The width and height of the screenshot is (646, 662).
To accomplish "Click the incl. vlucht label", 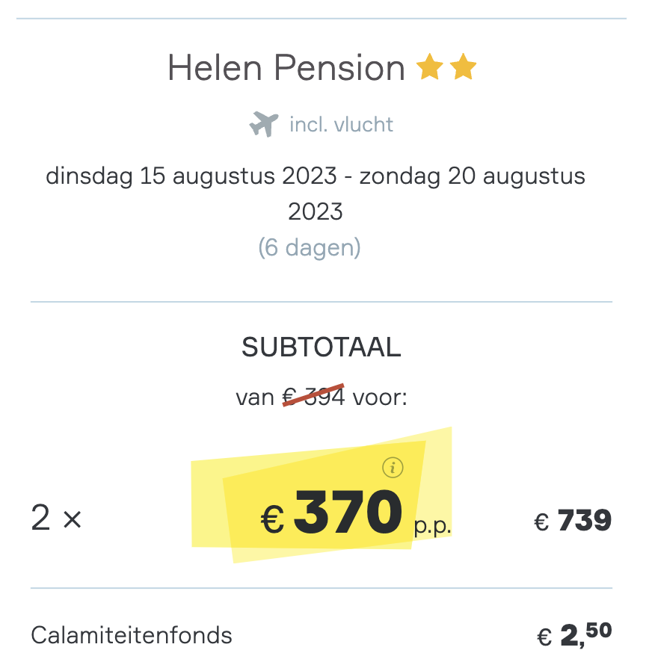I will click(x=341, y=125).
